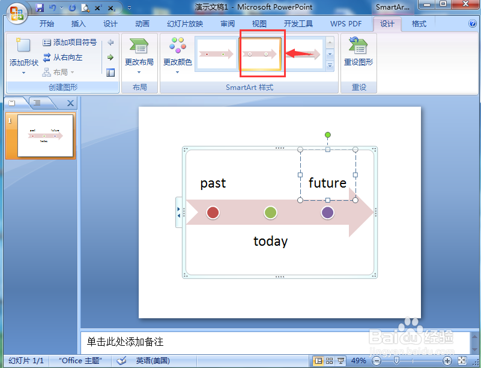
Task: Switch to slides thumbnail pane tab
Action: click(12, 103)
